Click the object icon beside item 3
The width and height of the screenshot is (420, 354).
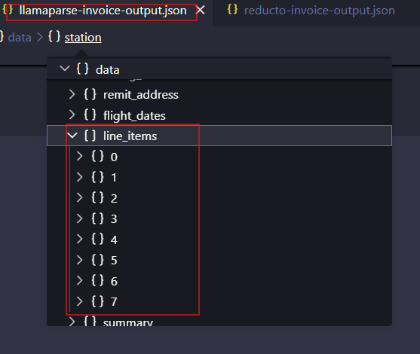pos(97,218)
